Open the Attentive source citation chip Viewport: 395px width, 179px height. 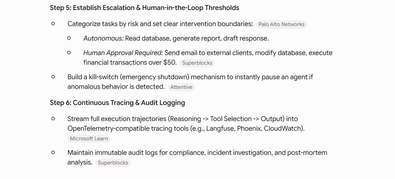click(181, 87)
